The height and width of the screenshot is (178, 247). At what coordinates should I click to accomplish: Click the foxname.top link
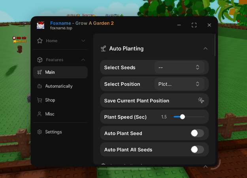pyautogui.click(x=61, y=28)
